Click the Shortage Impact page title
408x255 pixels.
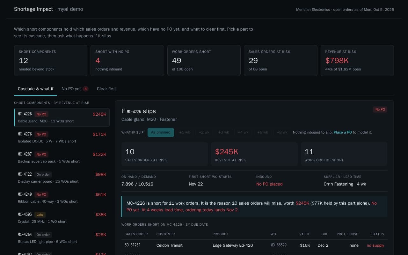[x=33, y=9]
